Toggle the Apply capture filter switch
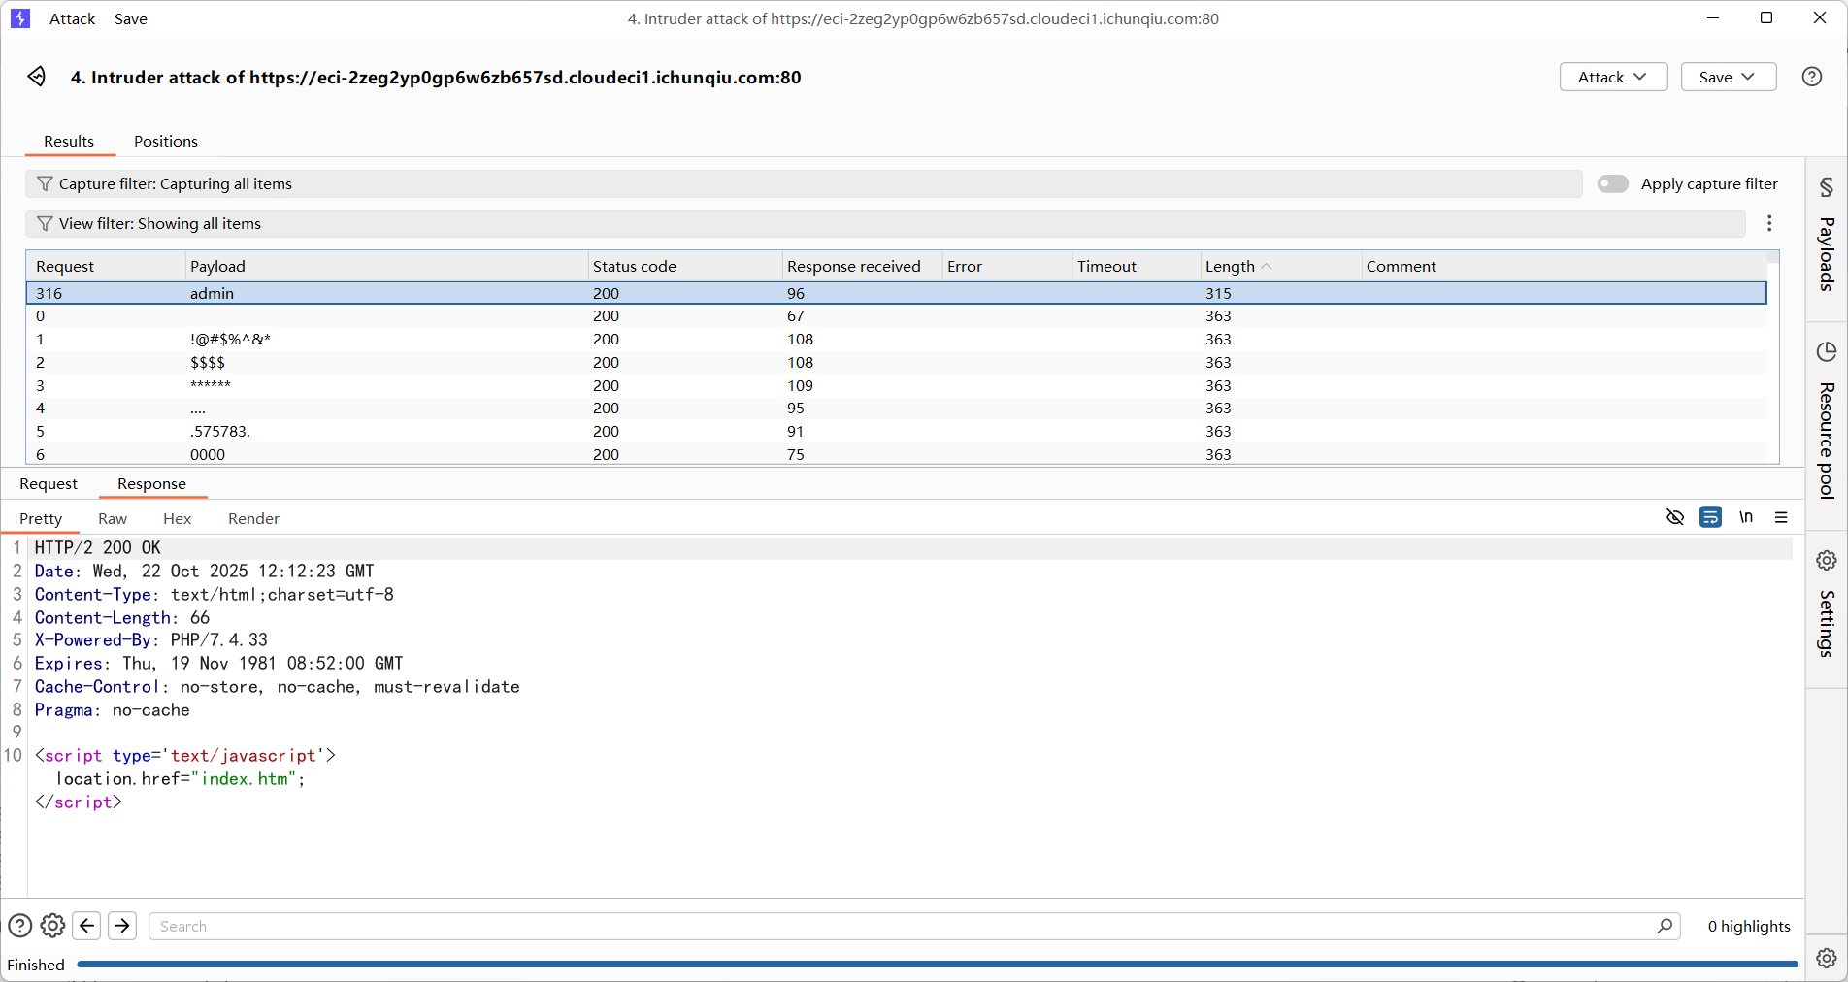1848x982 pixels. point(1612,184)
